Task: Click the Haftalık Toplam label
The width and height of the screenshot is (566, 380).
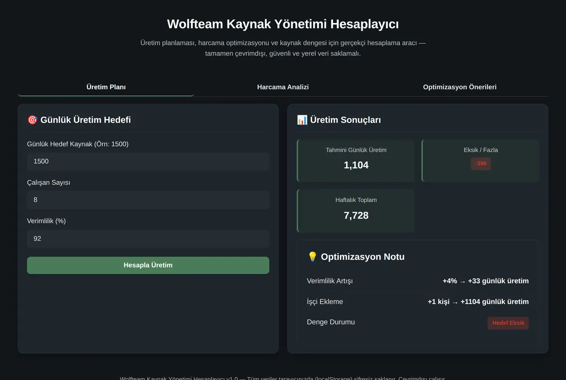Action: tap(356, 200)
